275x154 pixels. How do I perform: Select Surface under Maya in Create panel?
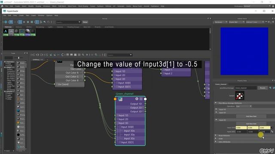[x=9, y=69]
